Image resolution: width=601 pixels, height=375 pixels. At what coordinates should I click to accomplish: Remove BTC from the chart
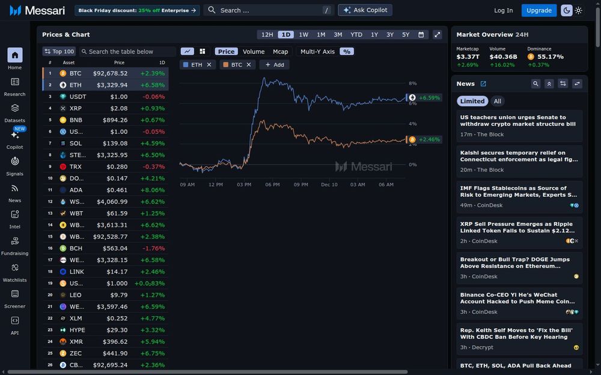click(249, 65)
